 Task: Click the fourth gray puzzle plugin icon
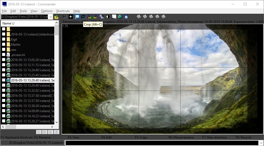tap(157, 16)
